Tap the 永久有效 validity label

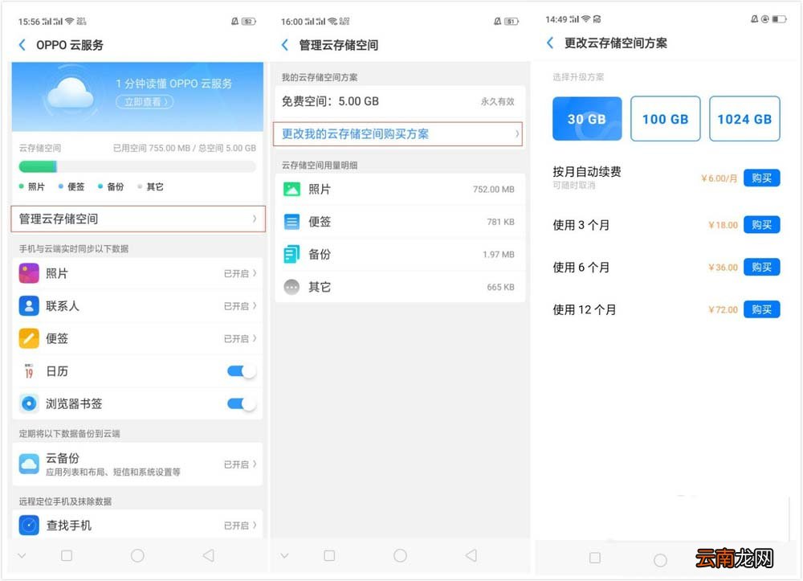497,101
